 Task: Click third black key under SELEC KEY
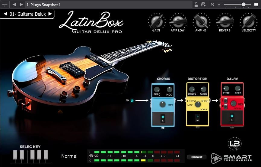pyautogui.click(x=33, y=155)
